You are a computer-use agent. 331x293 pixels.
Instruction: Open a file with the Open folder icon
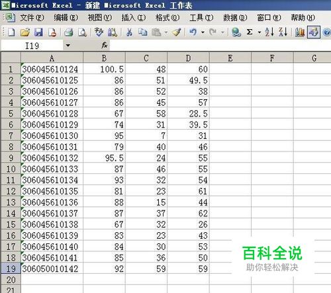25,32
